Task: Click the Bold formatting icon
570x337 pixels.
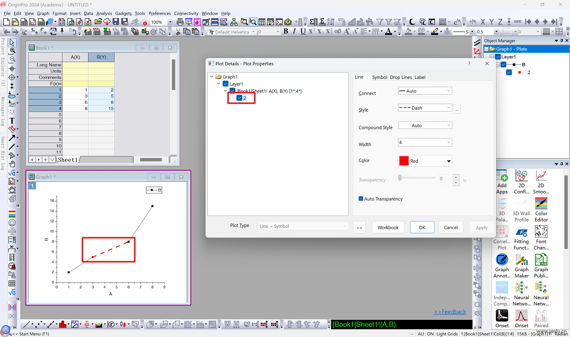Action: click(286, 31)
